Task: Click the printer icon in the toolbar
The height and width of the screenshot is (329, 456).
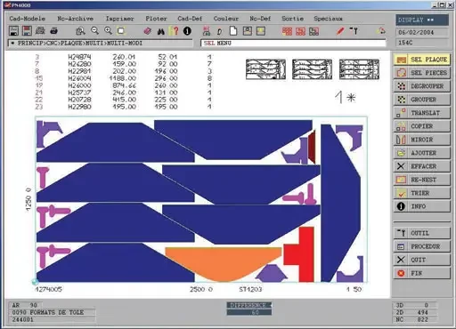Action: click(x=53, y=31)
